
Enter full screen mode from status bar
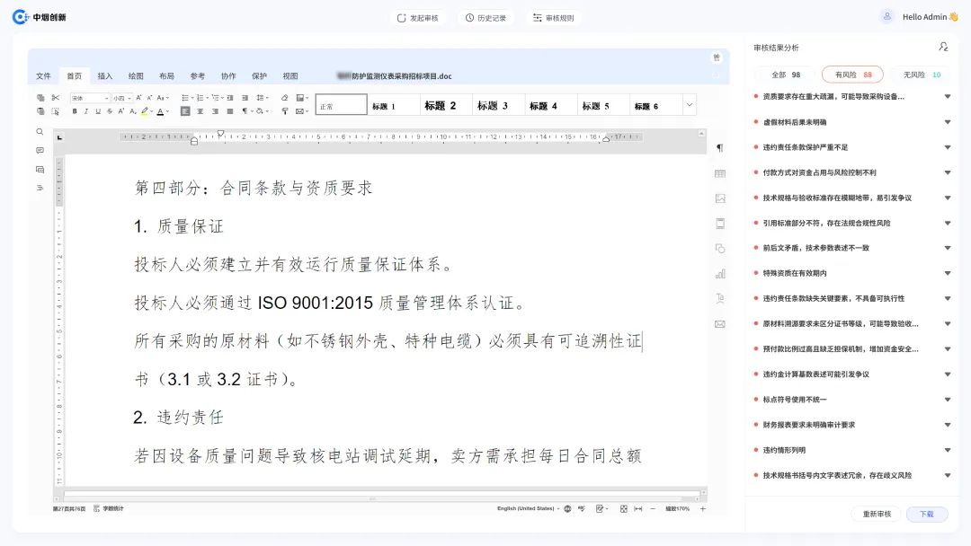pyautogui.click(x=623, y=508)
